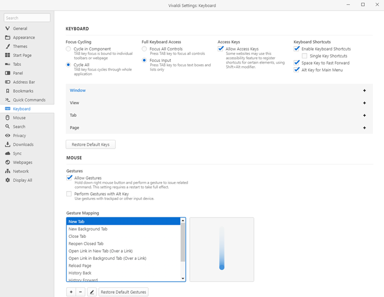
Task: Open Display All settings
Action: point(27,180)
